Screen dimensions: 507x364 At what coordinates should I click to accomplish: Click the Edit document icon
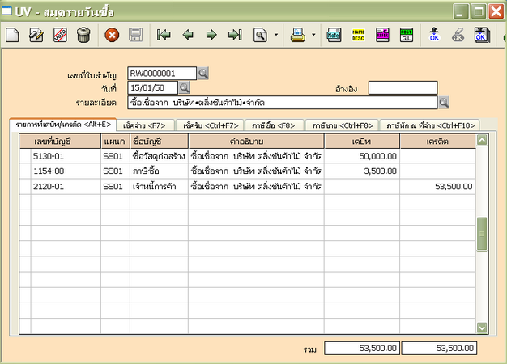click(x=36, y=35)
